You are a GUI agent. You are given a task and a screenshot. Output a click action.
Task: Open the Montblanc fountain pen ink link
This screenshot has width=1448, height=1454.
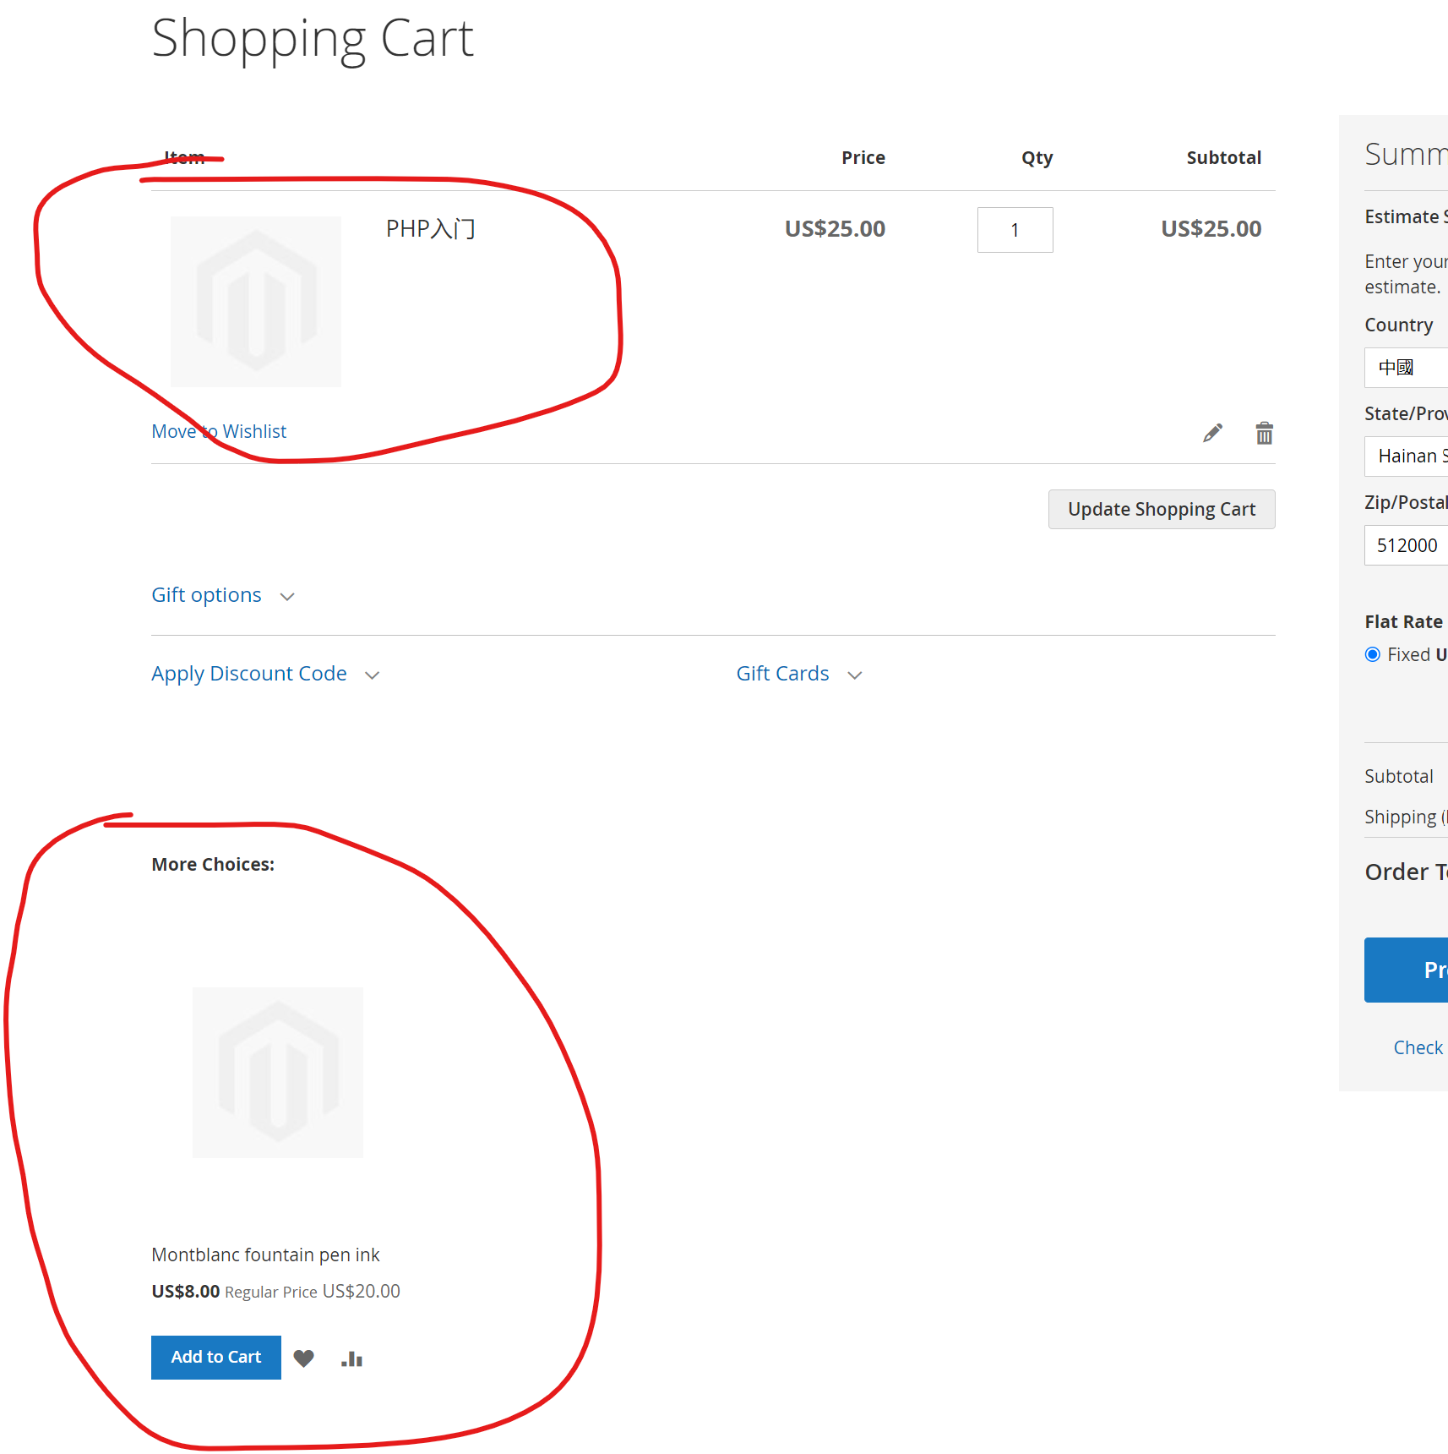265,1254
